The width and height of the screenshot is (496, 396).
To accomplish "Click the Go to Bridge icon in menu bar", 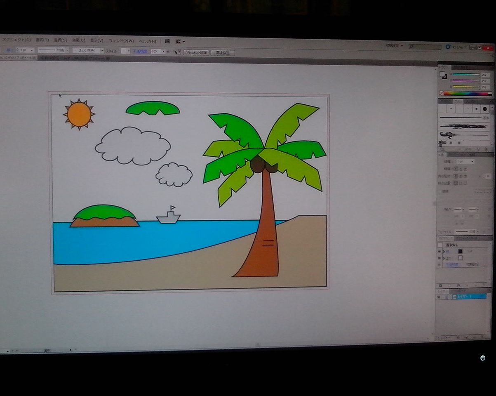I will point(167,41).
